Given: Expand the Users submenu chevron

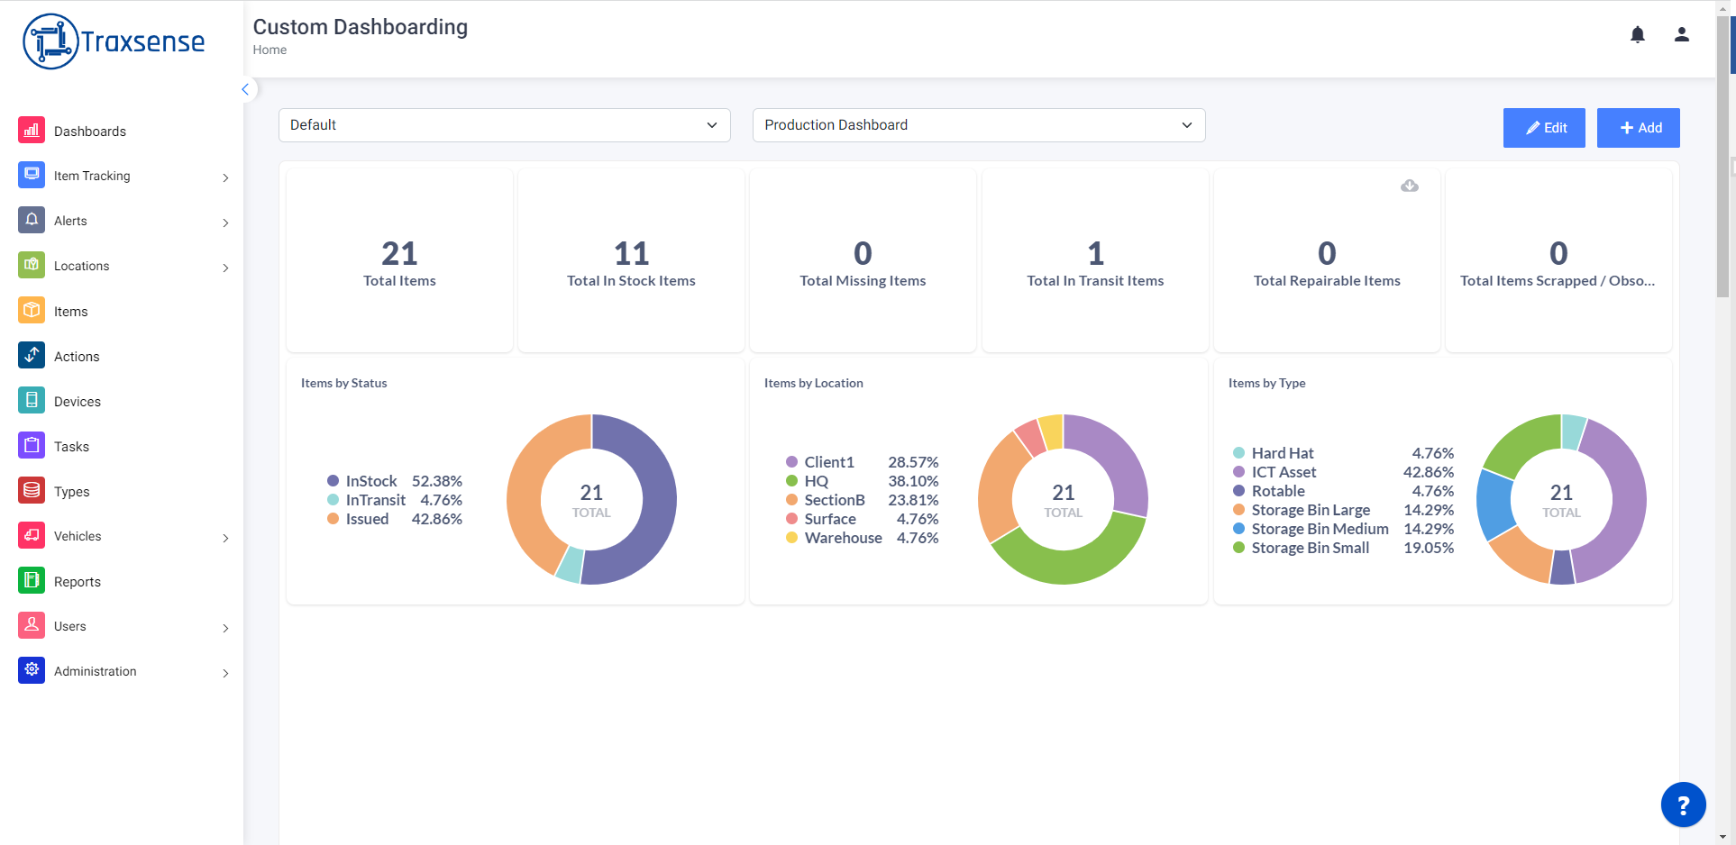Looking at the screenshot, I should 225,628.
